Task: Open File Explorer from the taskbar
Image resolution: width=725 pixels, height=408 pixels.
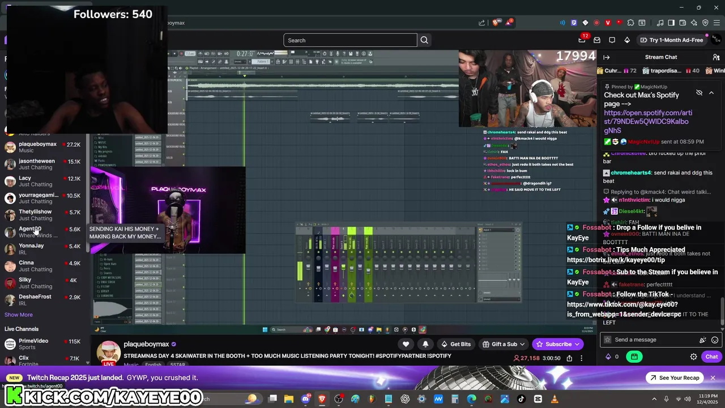Action: [289, 399]
